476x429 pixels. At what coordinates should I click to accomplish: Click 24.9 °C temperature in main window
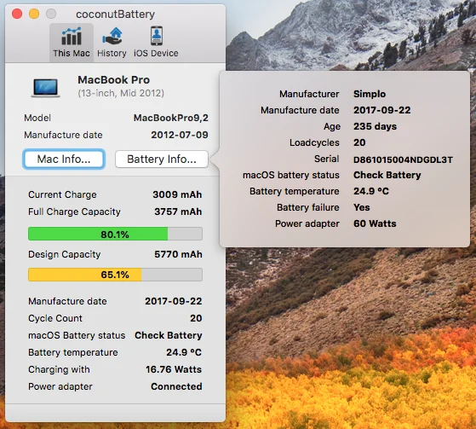coord(184,352)
